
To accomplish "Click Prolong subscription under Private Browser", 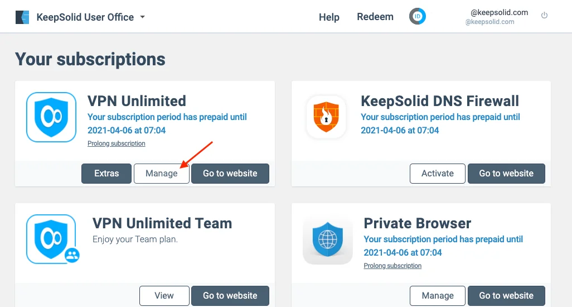I will (x=392, y=266).
